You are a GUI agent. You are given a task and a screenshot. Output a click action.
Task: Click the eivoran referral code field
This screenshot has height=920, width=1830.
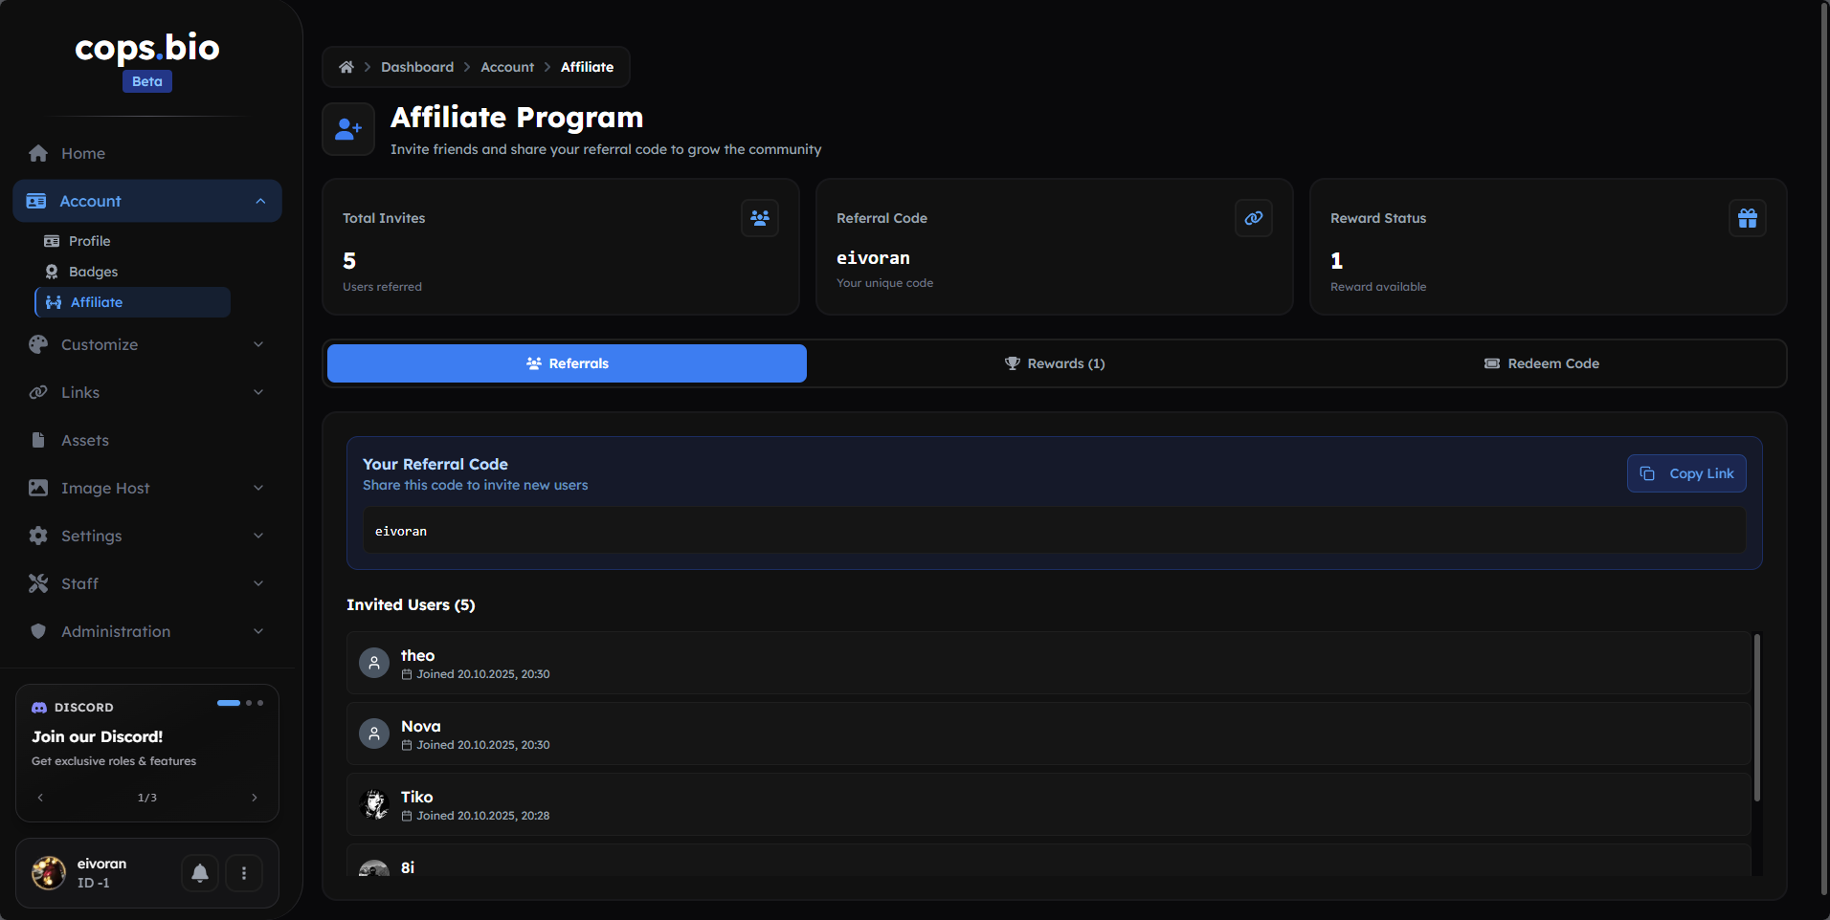click(1054, 531)
